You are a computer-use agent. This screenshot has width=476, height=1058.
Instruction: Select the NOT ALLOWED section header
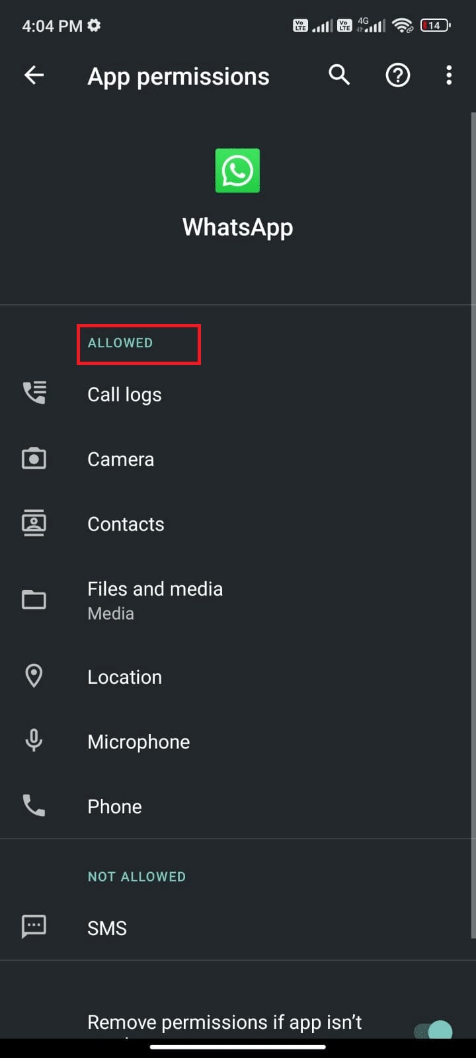point(136,876)
